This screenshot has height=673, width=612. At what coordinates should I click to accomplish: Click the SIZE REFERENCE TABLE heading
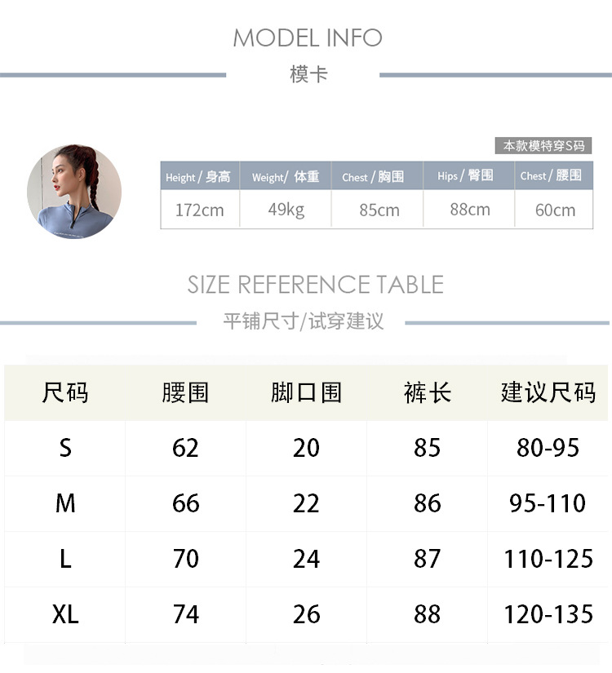click(315, 285)
